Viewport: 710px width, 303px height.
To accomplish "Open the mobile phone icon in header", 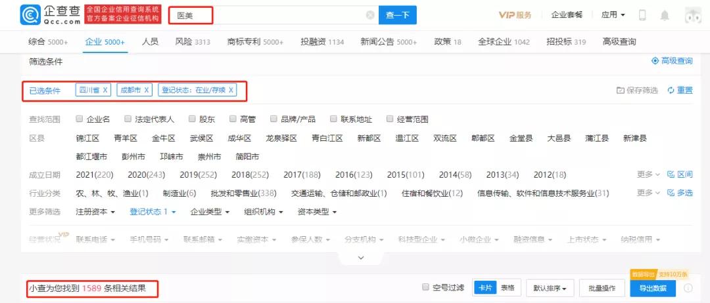I will click(642, 15).
